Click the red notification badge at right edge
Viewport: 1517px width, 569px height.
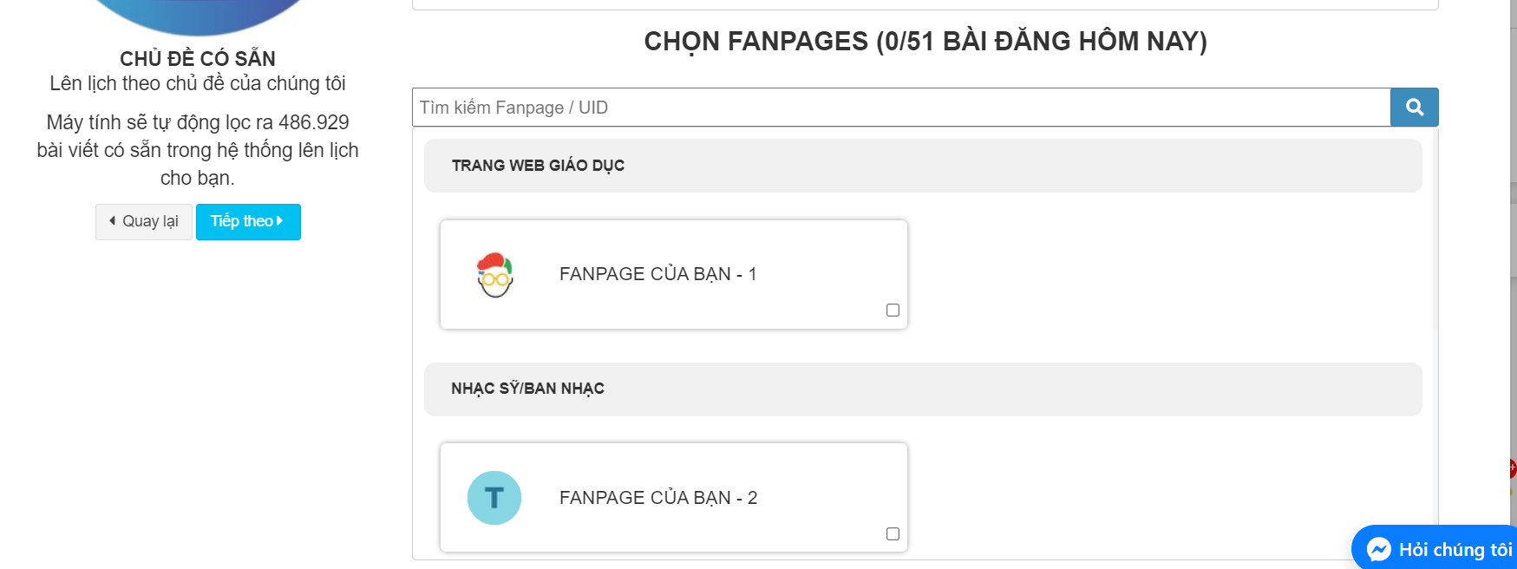1512,469
